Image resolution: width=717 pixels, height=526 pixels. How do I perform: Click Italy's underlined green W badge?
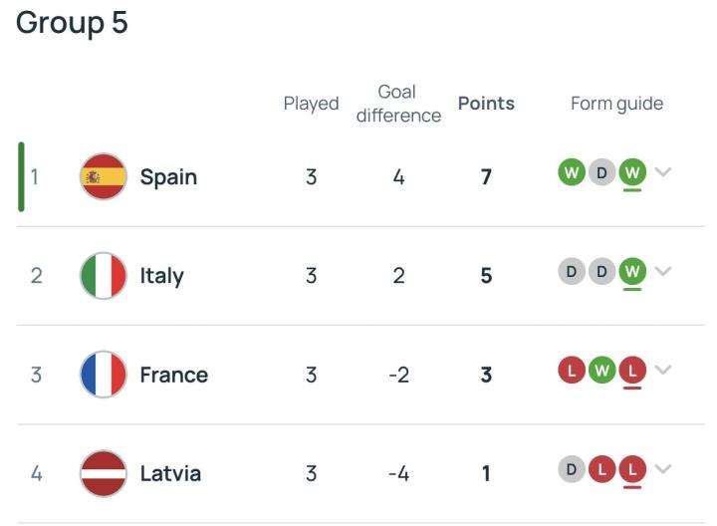click(x=632, y=271)
